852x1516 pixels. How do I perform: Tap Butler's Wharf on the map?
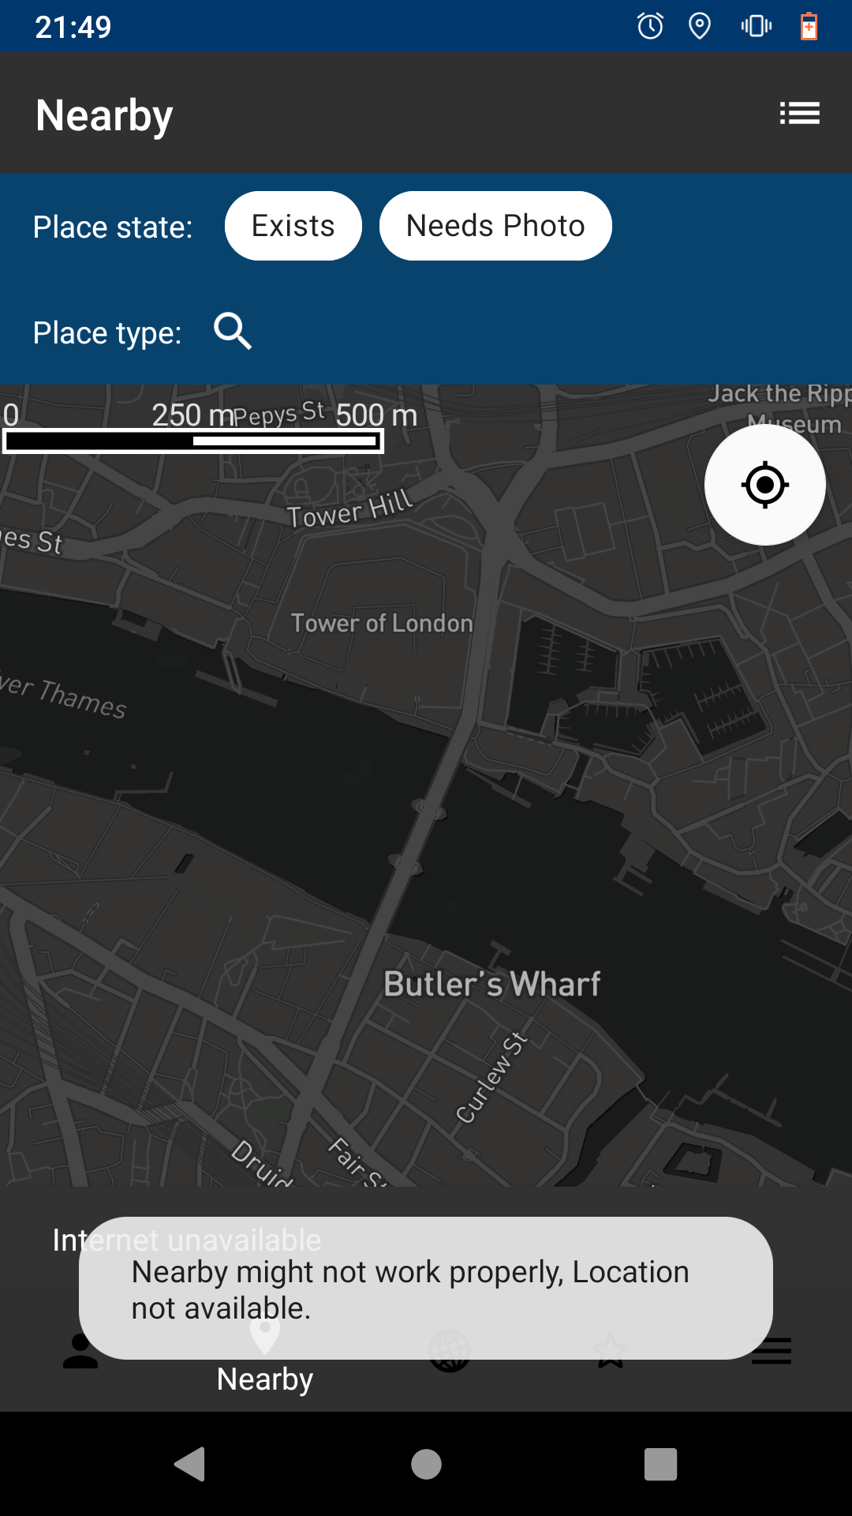(492, 983)
